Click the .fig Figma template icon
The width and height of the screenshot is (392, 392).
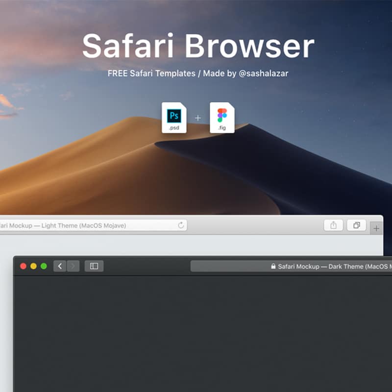click(221, 117)
